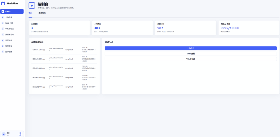Select the A badge for YOLO 标注
Screen dimensions: 280x137
point(3,29)
